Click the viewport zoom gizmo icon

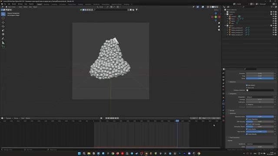point(219,23)
